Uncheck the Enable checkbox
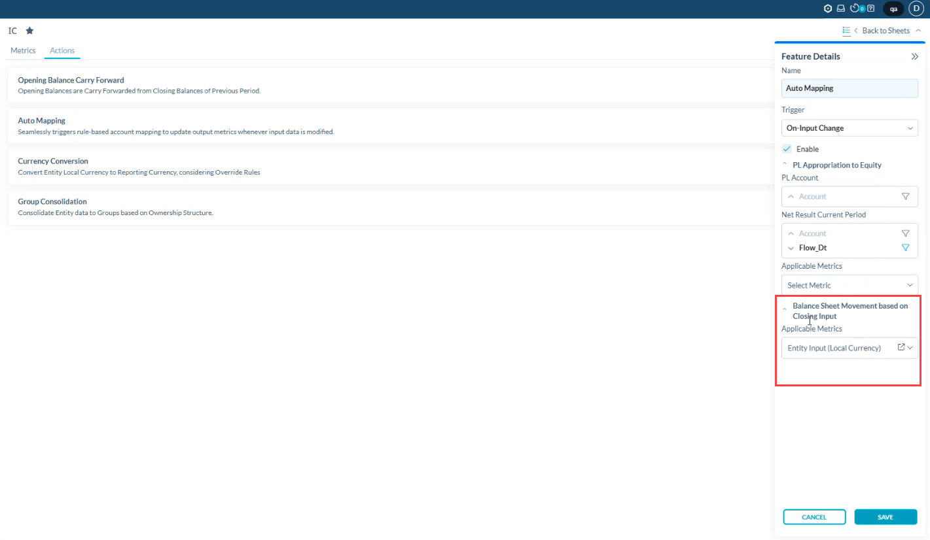Image resolution: width=930 pixels, height=540 pixels. click(x=787, y=149)
